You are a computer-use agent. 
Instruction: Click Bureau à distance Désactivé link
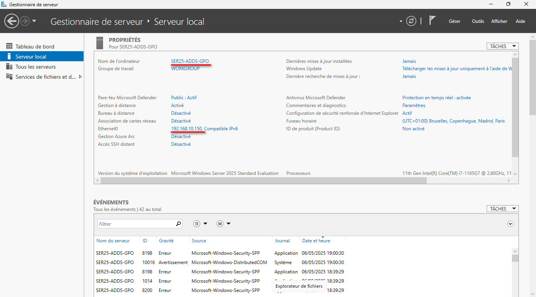click(x=181, y=113)
